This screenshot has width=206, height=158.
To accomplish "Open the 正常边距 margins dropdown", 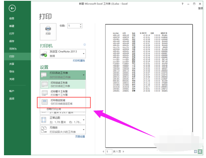I will [63, 120].
